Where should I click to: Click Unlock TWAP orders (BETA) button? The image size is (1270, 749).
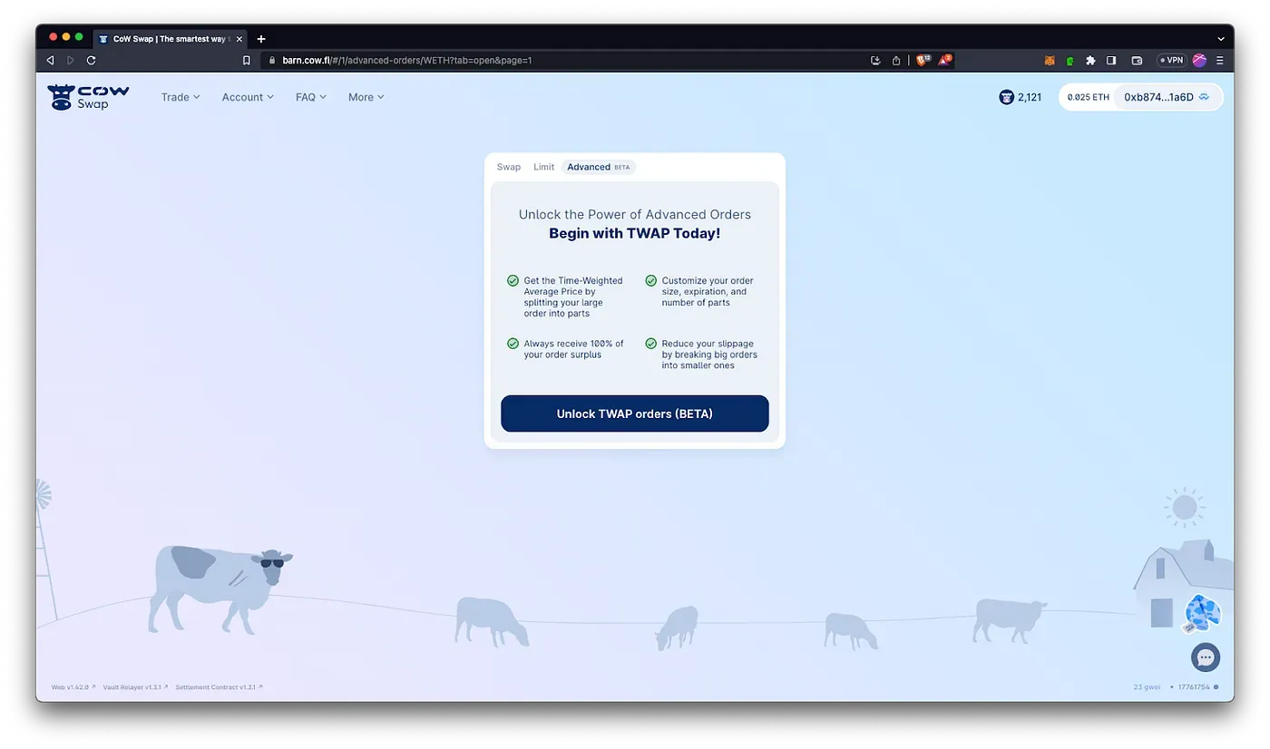click(635, 413)
